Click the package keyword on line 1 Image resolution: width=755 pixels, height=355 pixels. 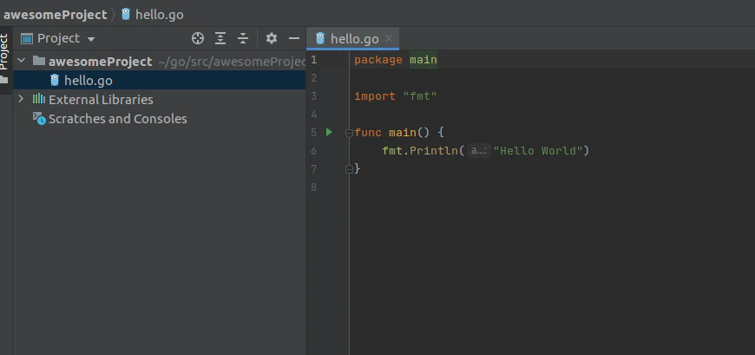tap(378, 60)
